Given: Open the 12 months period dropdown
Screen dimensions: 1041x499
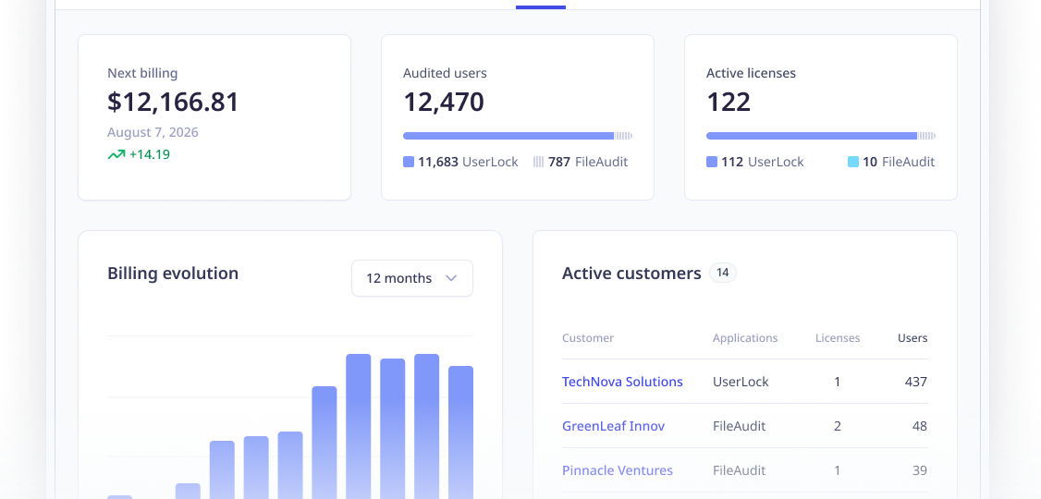Looking at the screenshot, I should [411, 278].
